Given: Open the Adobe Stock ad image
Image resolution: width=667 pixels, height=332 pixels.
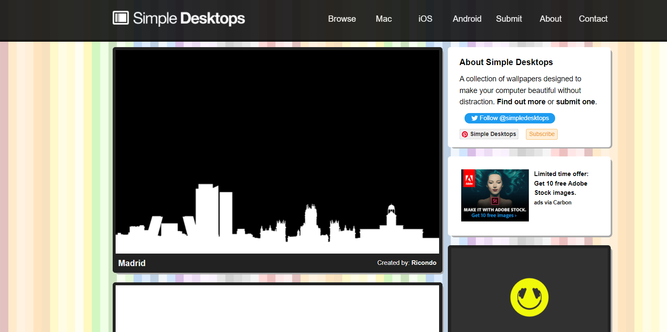Looking at the screenshot, I should [495, 195].
